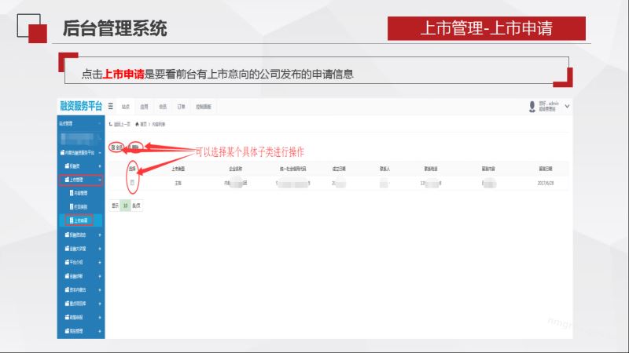This screenshot has width=629, height=353.
Task: Click the 删除 delete button
Action: point(136,147)
